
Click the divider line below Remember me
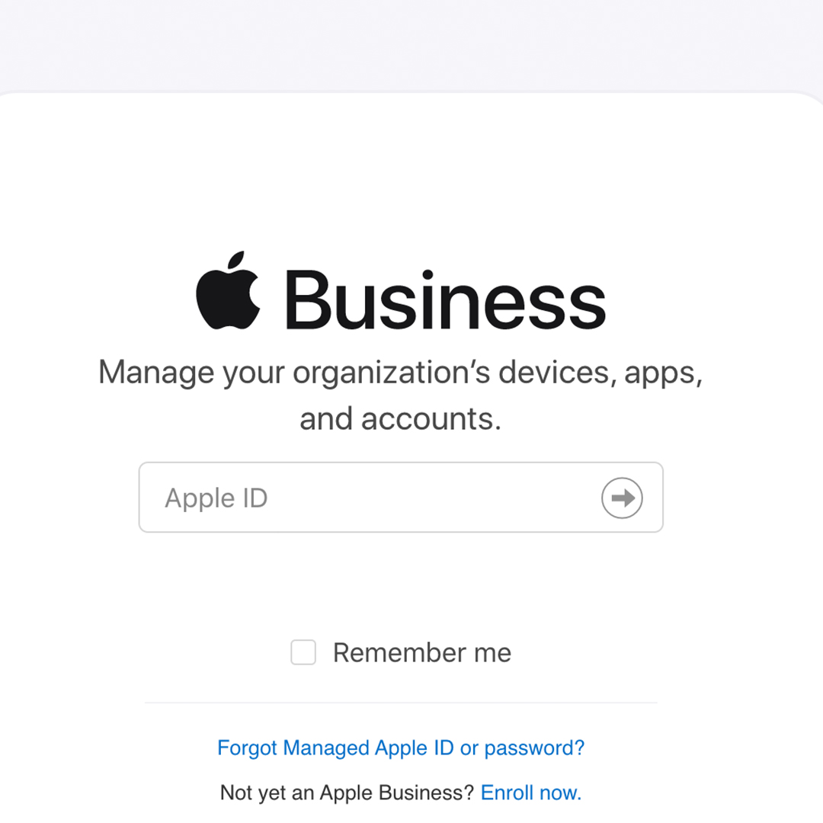point(401,703)
